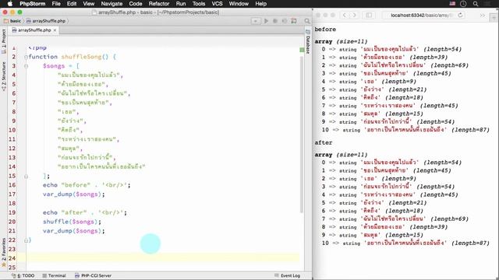Image resolution: width=499 pixels, height=280 pixels.
Task: Open the Navigate menu
Action: [x=111, y=4]
